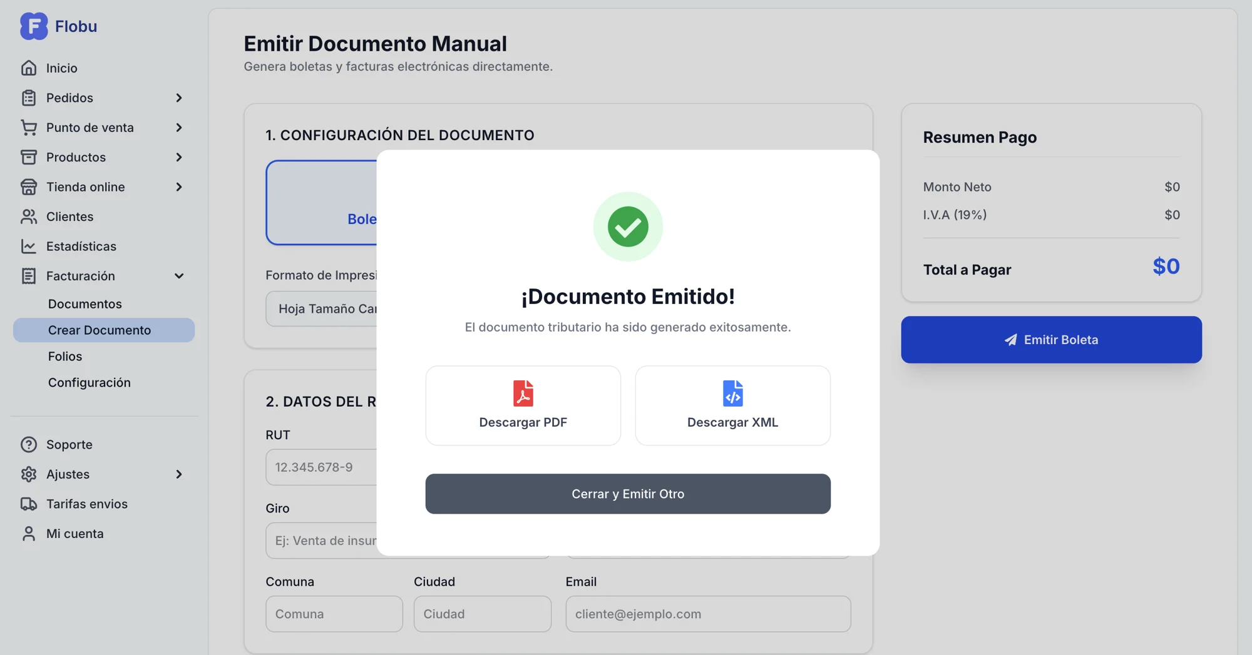Download the document via XML icon
Viewport: 1252px width, 655px height.
[x=732, y=394]
